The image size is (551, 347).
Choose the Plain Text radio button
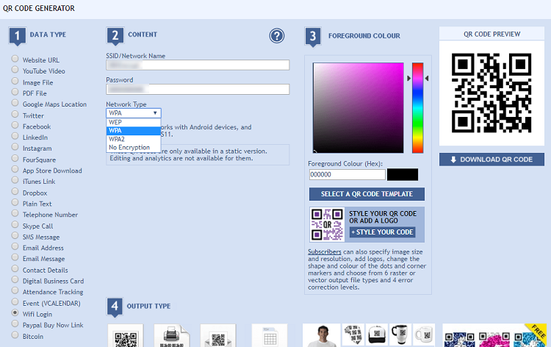click(15, 202)
